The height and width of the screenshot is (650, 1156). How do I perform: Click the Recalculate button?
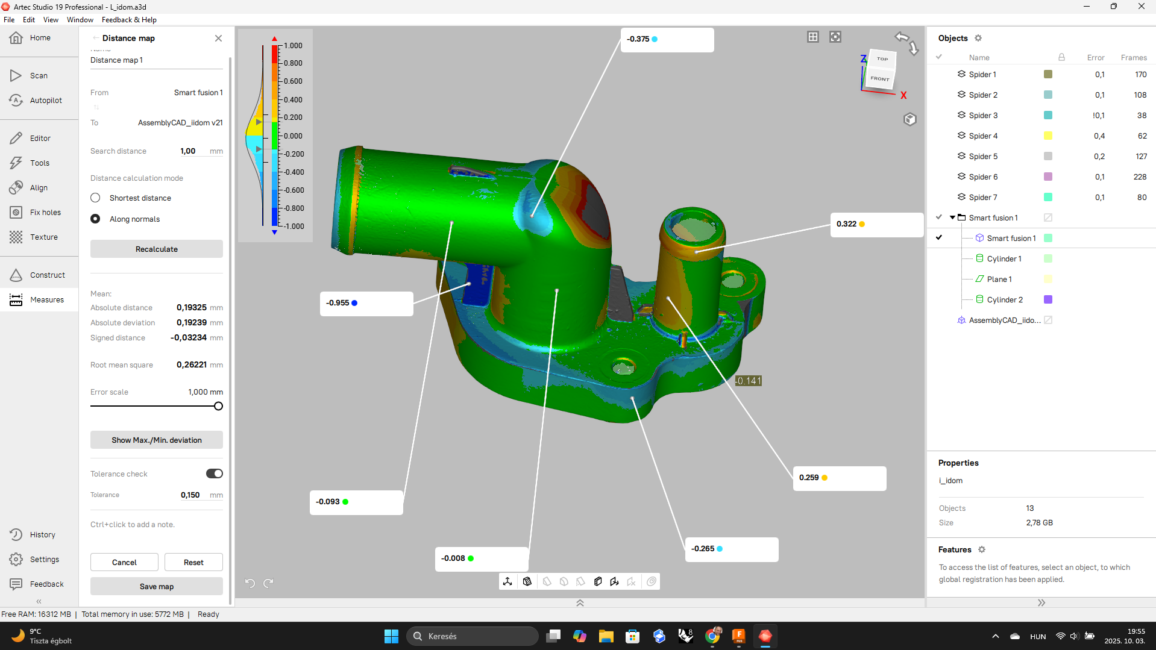pos(156,249)
